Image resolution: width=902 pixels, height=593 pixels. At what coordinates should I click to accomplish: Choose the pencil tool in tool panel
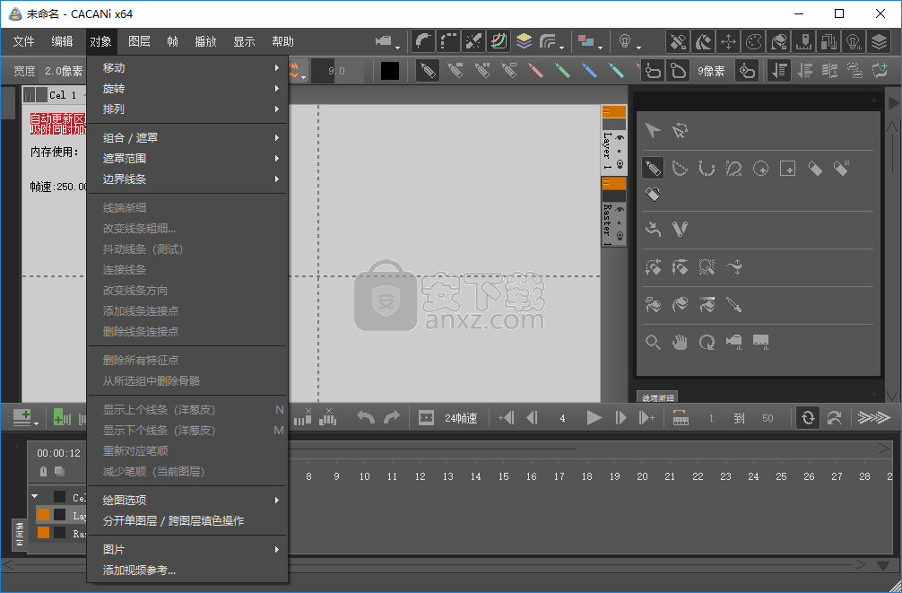pos(653,168)
